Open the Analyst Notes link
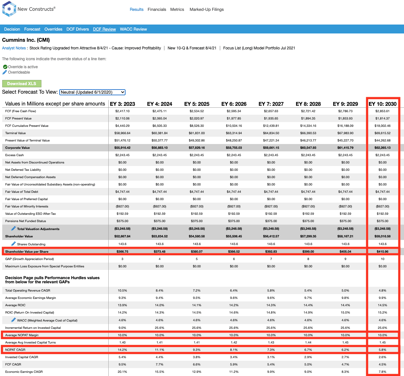 click(x=14, y=48)
